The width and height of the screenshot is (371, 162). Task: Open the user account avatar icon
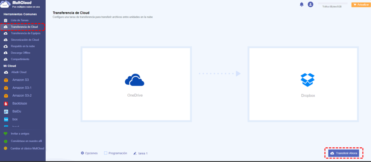(x=310, y=4)
